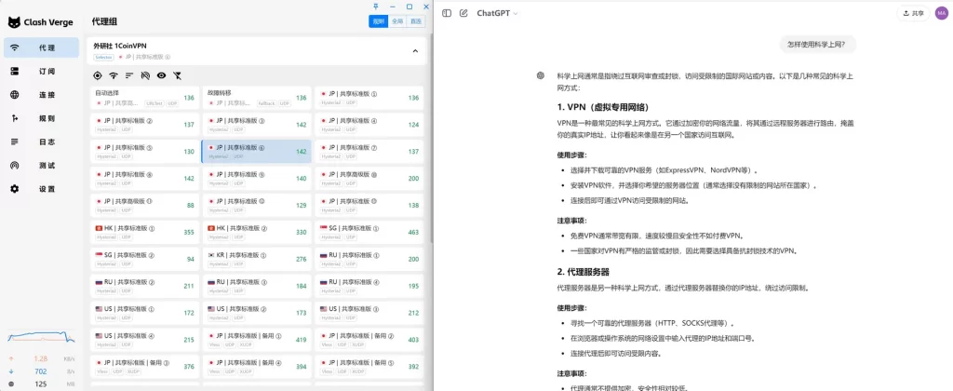Viewport: 953px width, 391px height.
Task: Change proxy sorting with the sort-lines icon
Action: pos(128,75)
